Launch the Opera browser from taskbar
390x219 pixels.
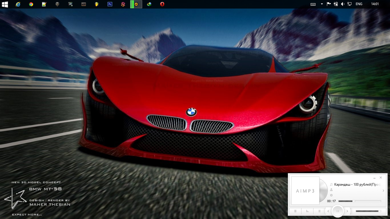(x=162, y=4)
